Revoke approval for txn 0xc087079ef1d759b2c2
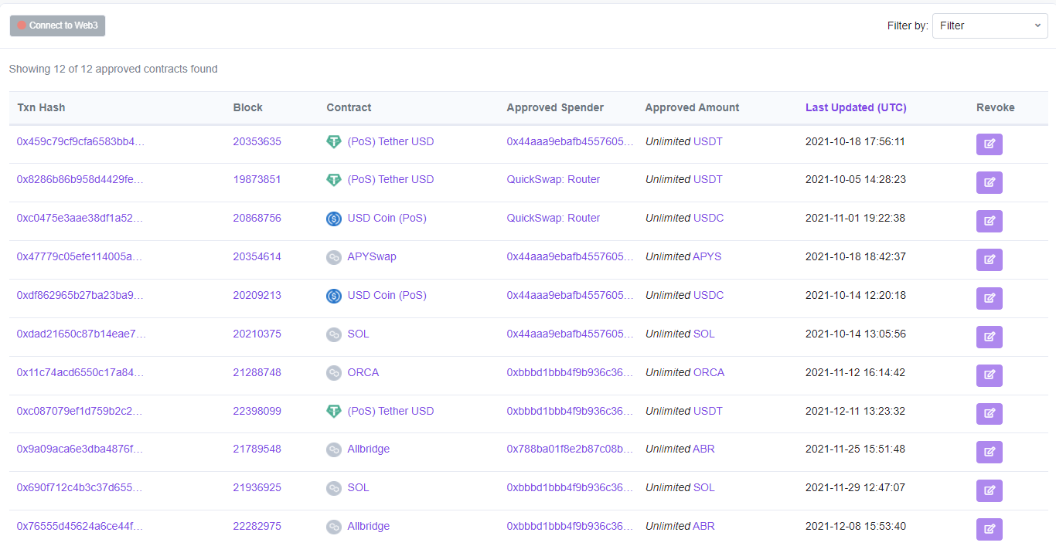1056x546 pixels. [x=990, y=414]
